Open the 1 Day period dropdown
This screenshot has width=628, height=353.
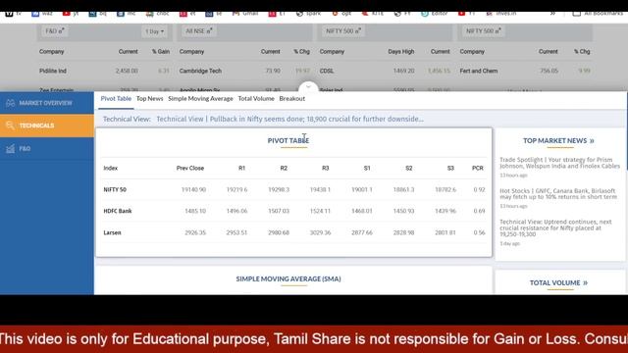154,31
